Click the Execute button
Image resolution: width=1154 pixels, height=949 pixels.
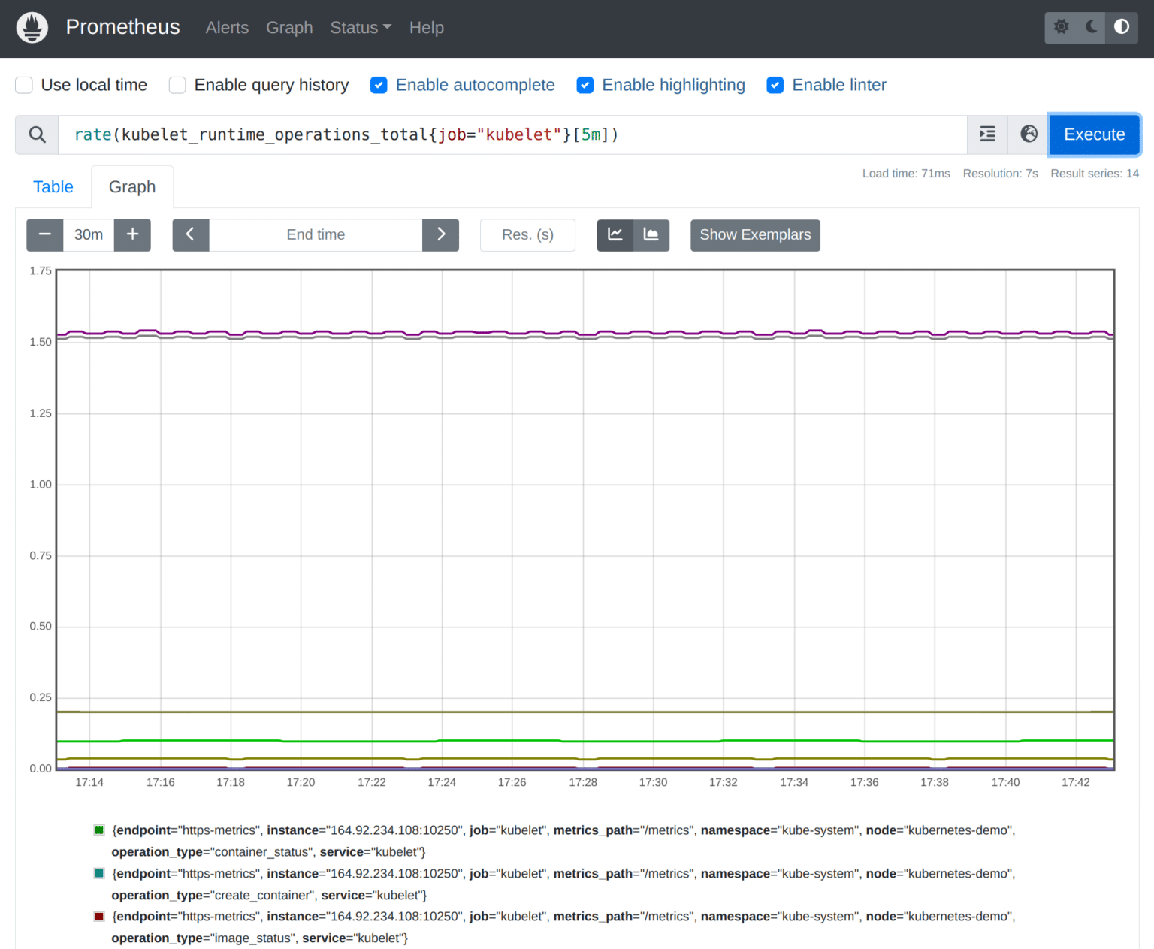[1094, 134]
